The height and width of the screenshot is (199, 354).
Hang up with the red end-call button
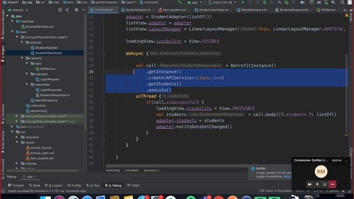click(332, 184)
